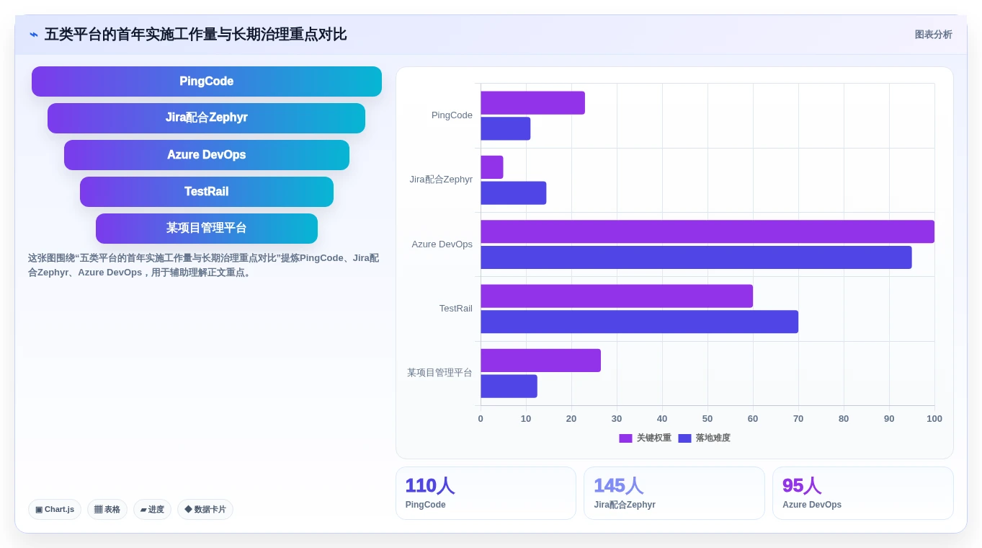Select the 某项目管理平台 funnel bar

pyautogui.click(x=207, y=229)
